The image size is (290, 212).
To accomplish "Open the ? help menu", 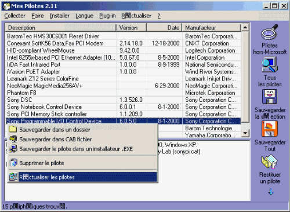I will 159,16.
